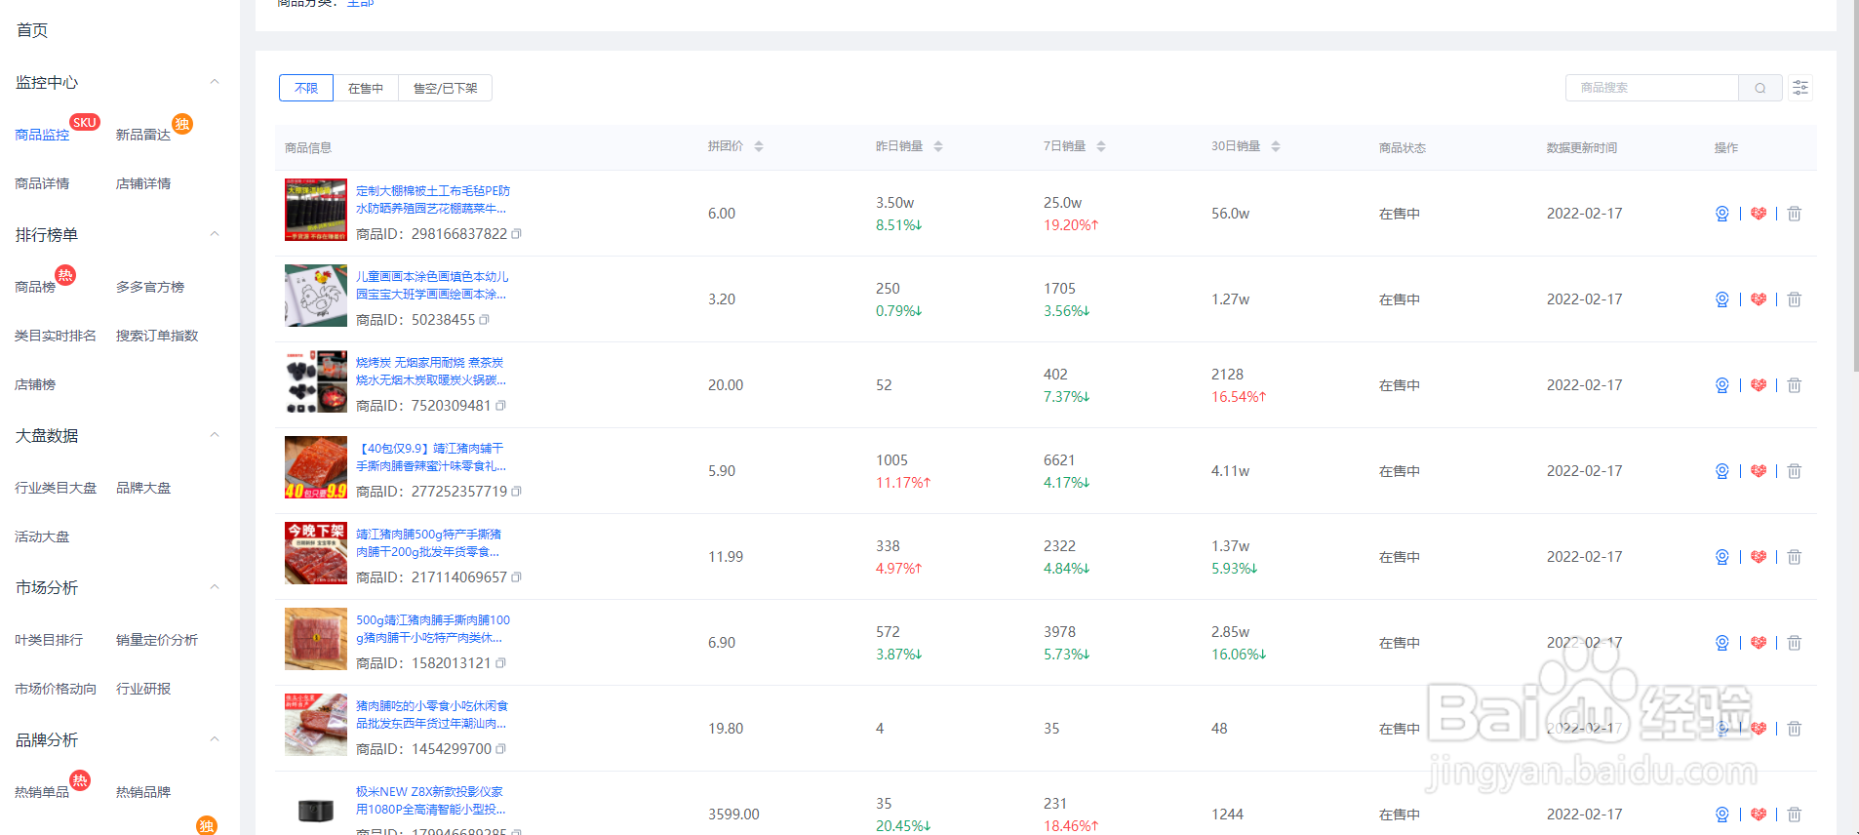Click the heart icon for product 7520309481
Image resolution: width=1859 pixels, height=835 pixels.
pos(1759,385)
